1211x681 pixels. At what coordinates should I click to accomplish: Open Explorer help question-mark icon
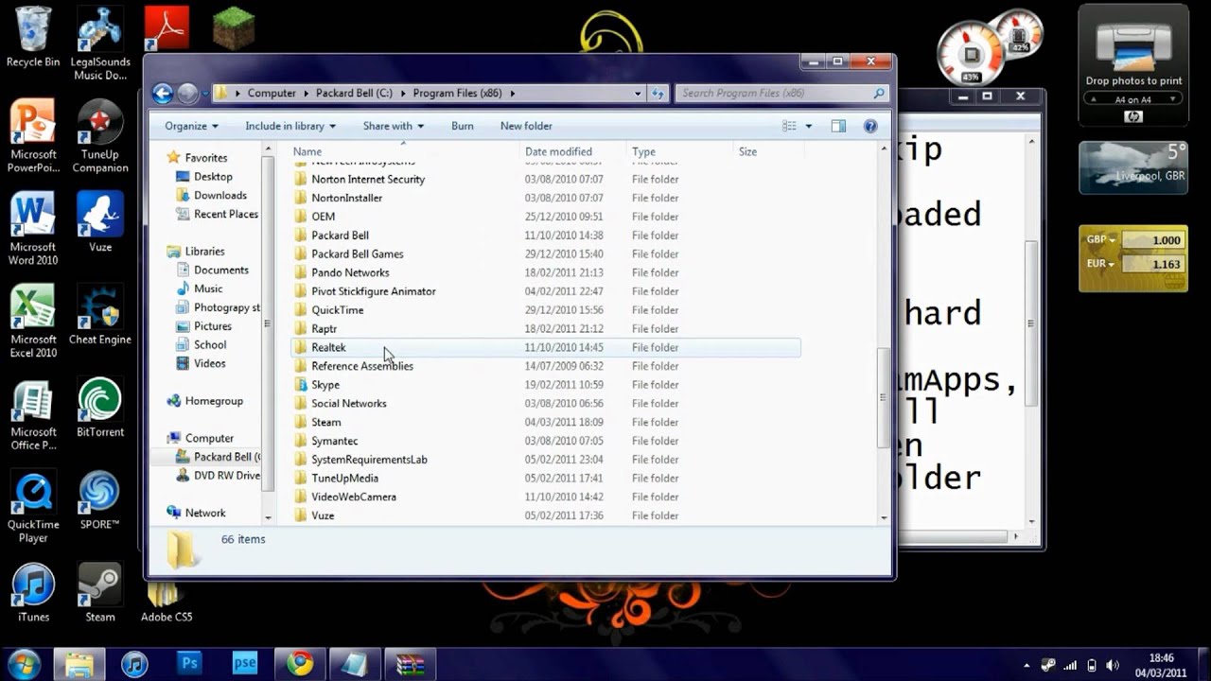870,126
